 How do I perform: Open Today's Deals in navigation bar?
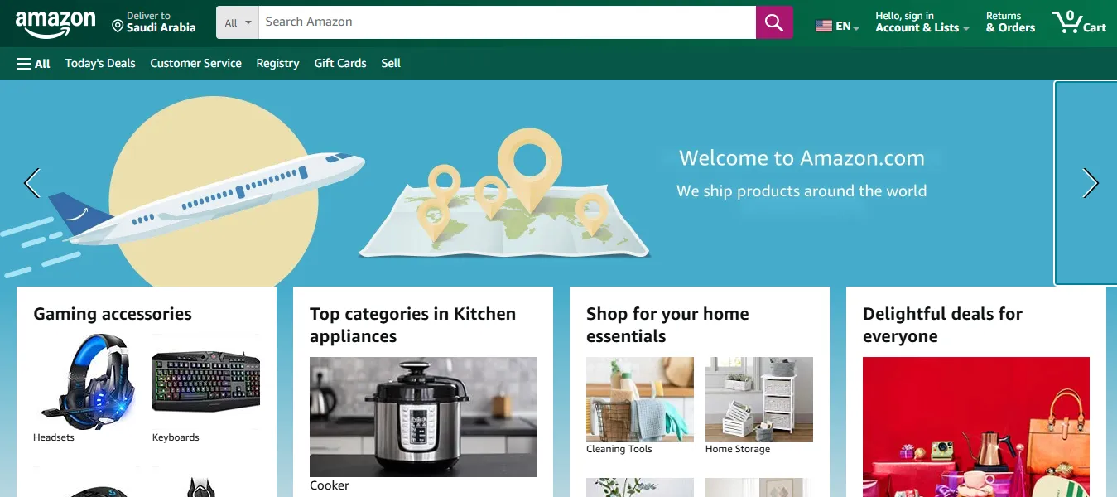pyautogui.click(x=100, y=63)
